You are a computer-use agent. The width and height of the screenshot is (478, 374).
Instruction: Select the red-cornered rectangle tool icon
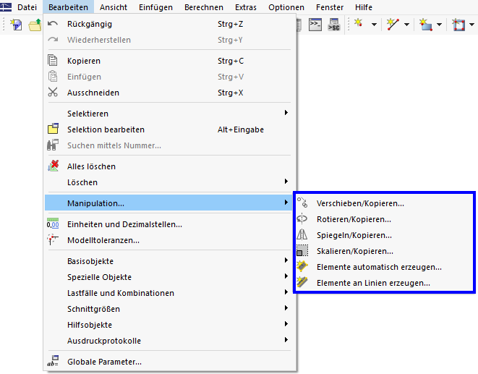coord(458,25)
